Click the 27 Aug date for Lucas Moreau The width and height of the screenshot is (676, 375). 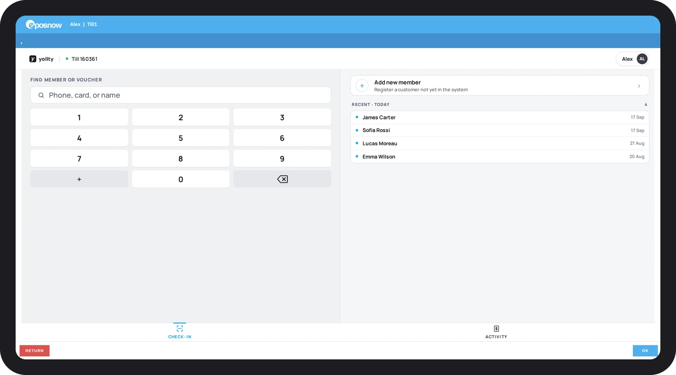click(x=637, y=144)
